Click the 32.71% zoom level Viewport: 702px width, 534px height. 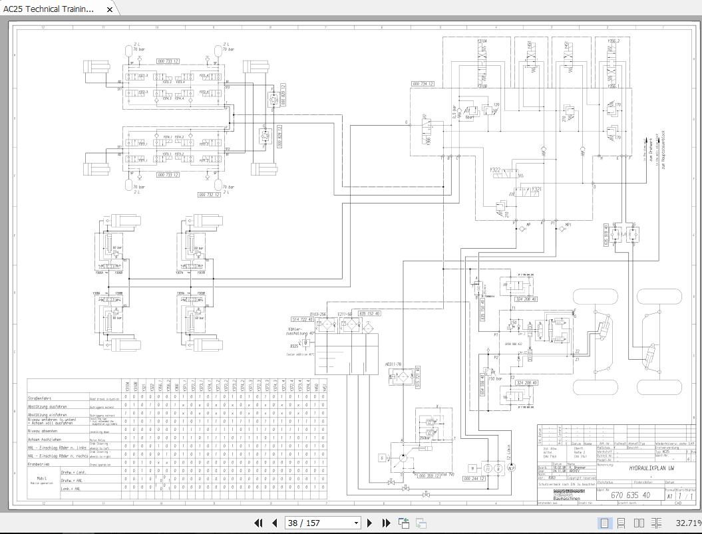(x=688, y=523)
